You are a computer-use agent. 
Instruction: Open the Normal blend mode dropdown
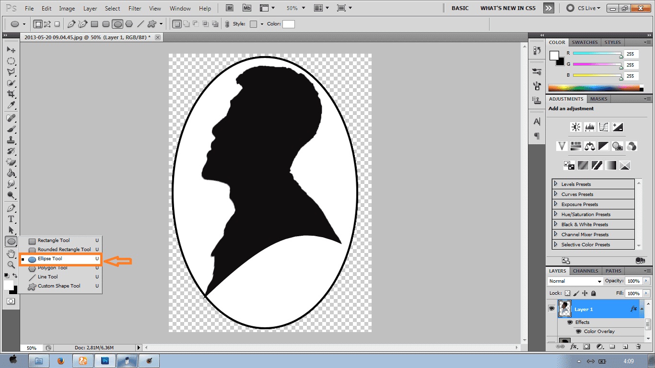575,281
